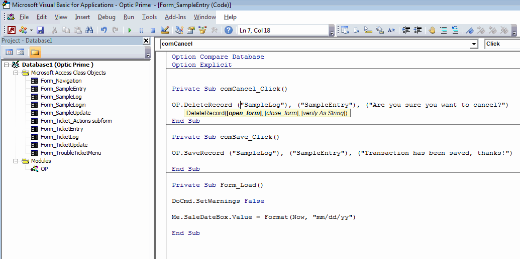
Task: Open Visual Basic Help question mark icon
Action: click(x=229, y=30)
